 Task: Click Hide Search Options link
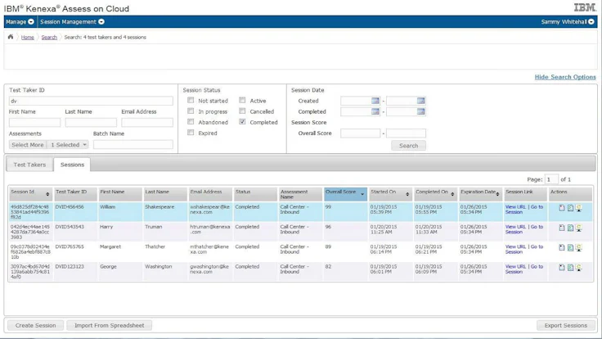(565, 77)
